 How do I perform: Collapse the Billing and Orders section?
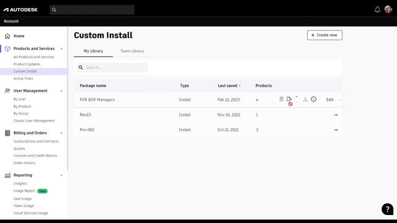(61, 133)
